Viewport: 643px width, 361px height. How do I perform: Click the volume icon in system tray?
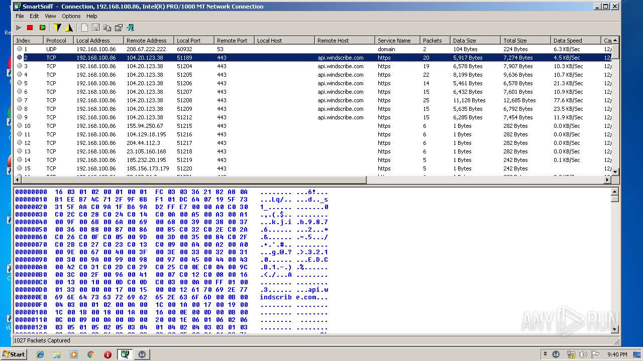583,354
